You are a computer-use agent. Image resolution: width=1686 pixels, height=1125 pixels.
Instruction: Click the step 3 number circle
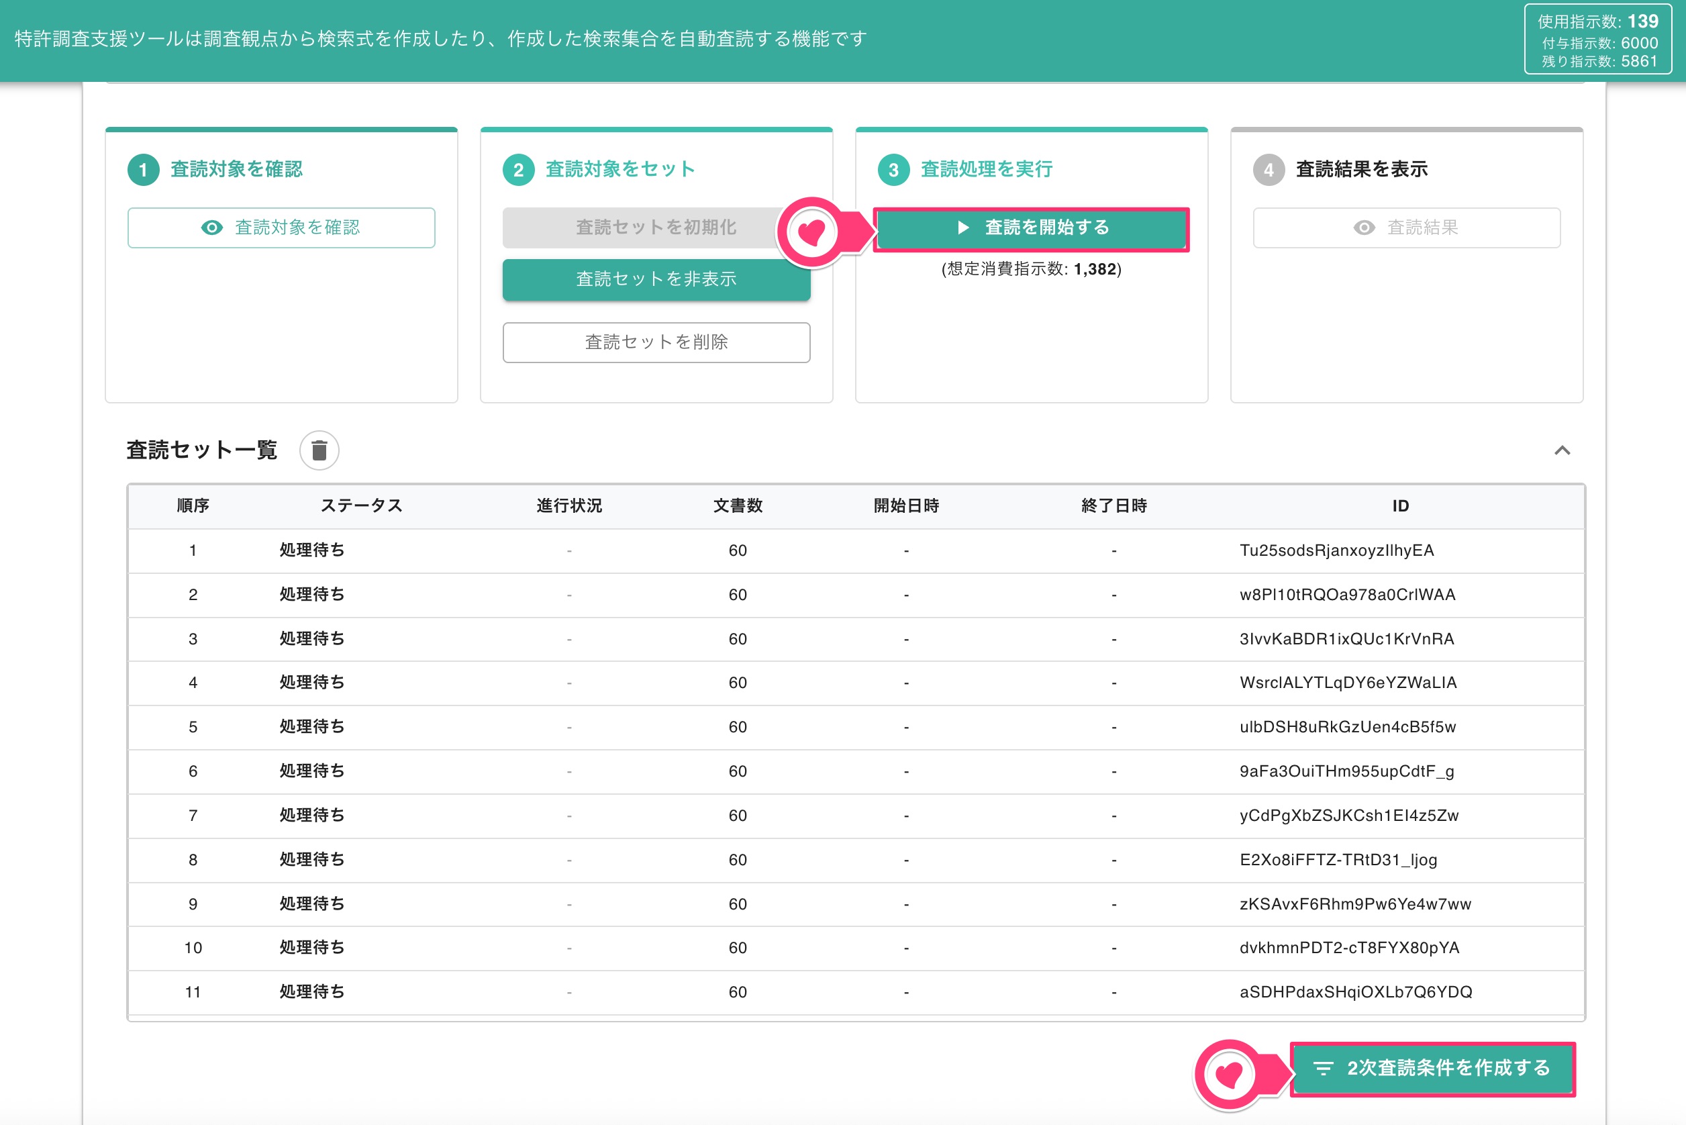click(893, 170)
